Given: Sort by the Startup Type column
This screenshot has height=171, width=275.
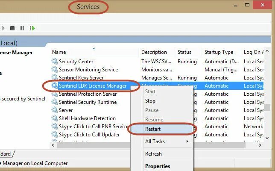Looking at the screenshot, I should tap(219, 52).
